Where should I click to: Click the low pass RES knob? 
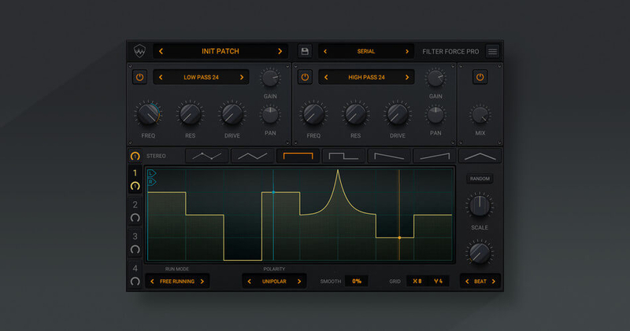click(x=190, y=113)
